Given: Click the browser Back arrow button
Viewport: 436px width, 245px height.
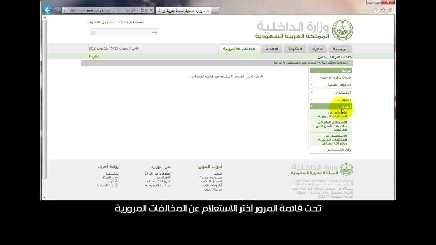Looking at the screenshot, I should 48,10.
